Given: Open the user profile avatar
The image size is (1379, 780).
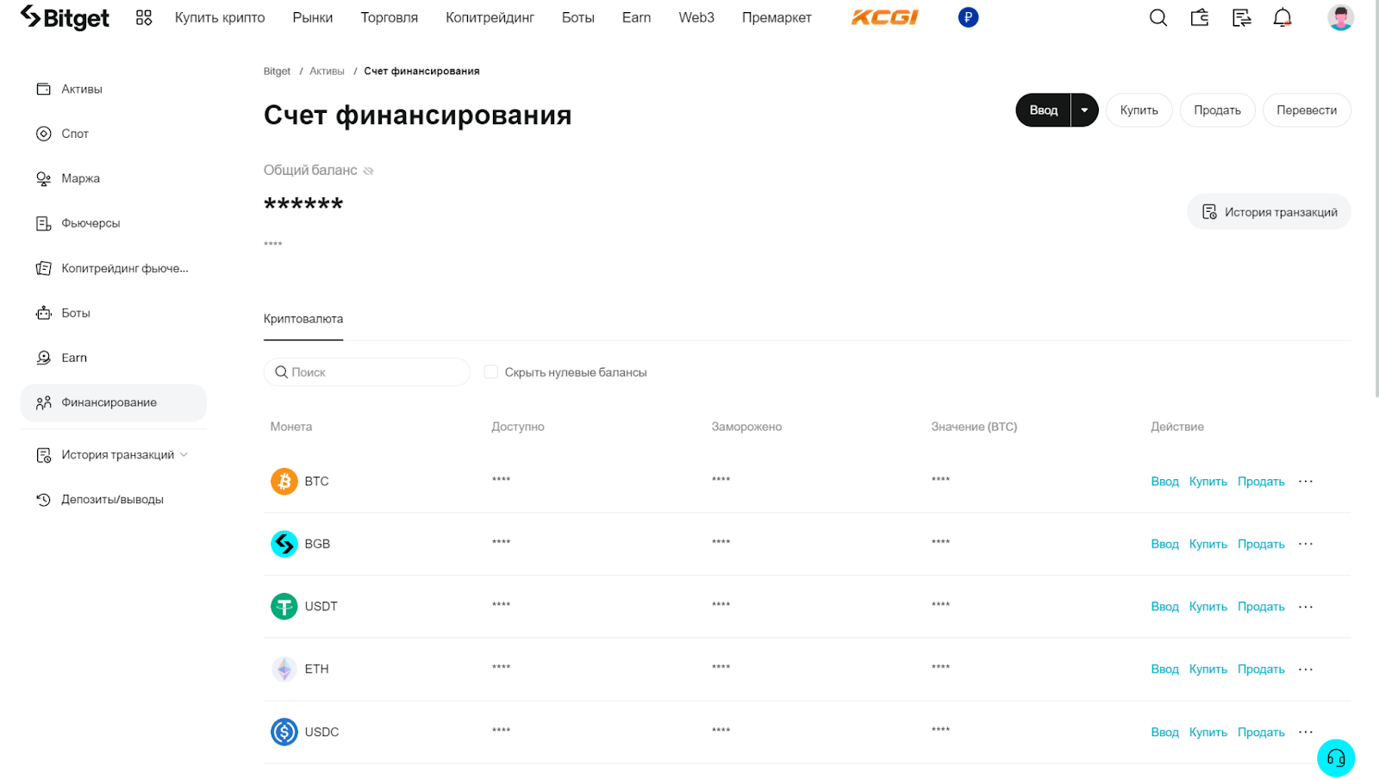Looking at the screenshot, I should [1340, 17].
